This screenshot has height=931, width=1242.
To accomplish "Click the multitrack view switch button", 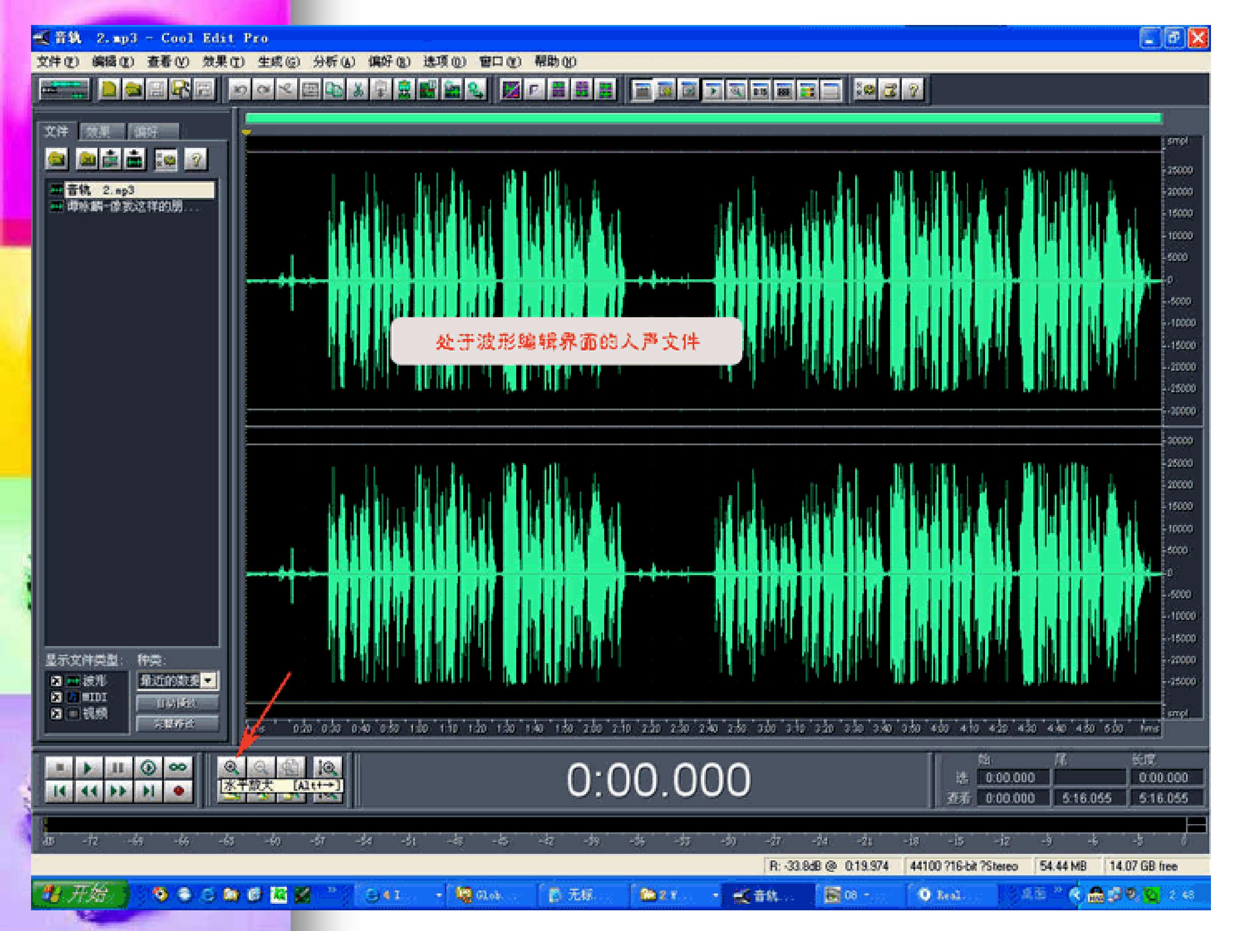I will click(x=64, y=89).
